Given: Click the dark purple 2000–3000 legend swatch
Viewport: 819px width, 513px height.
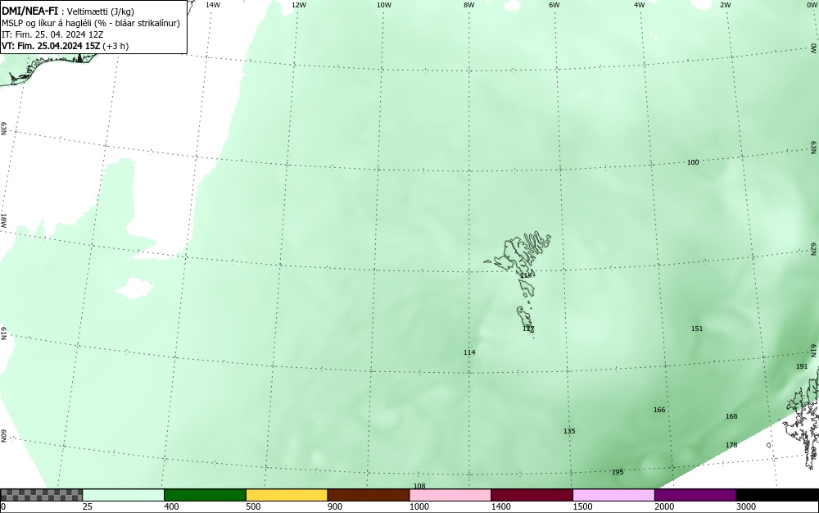Looking at the screenshot, I should click(695, 495).
